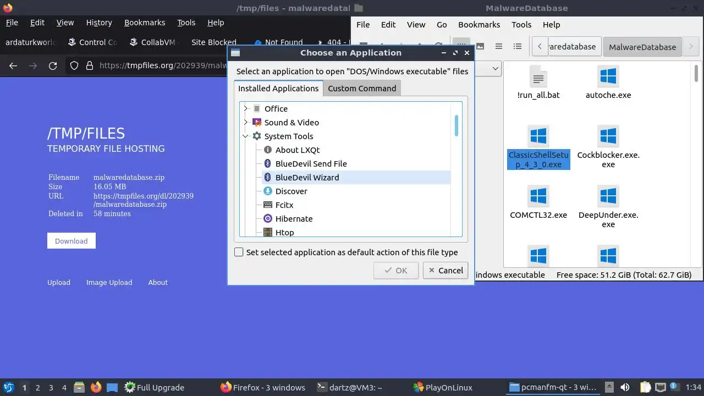This screenshot has width=704, height=396.
Task: Click the OK button in the dialog
Action: [x=396, y=270]
